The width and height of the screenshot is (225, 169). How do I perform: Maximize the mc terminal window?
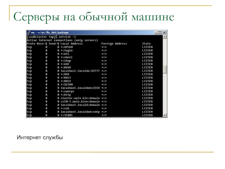pyautogui.click(x=160, y=32)
